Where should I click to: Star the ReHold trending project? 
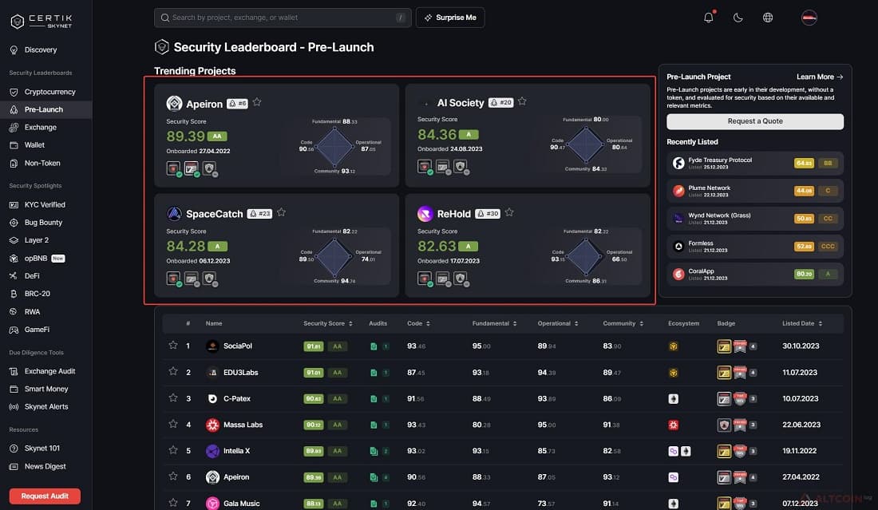coord(509,212)
